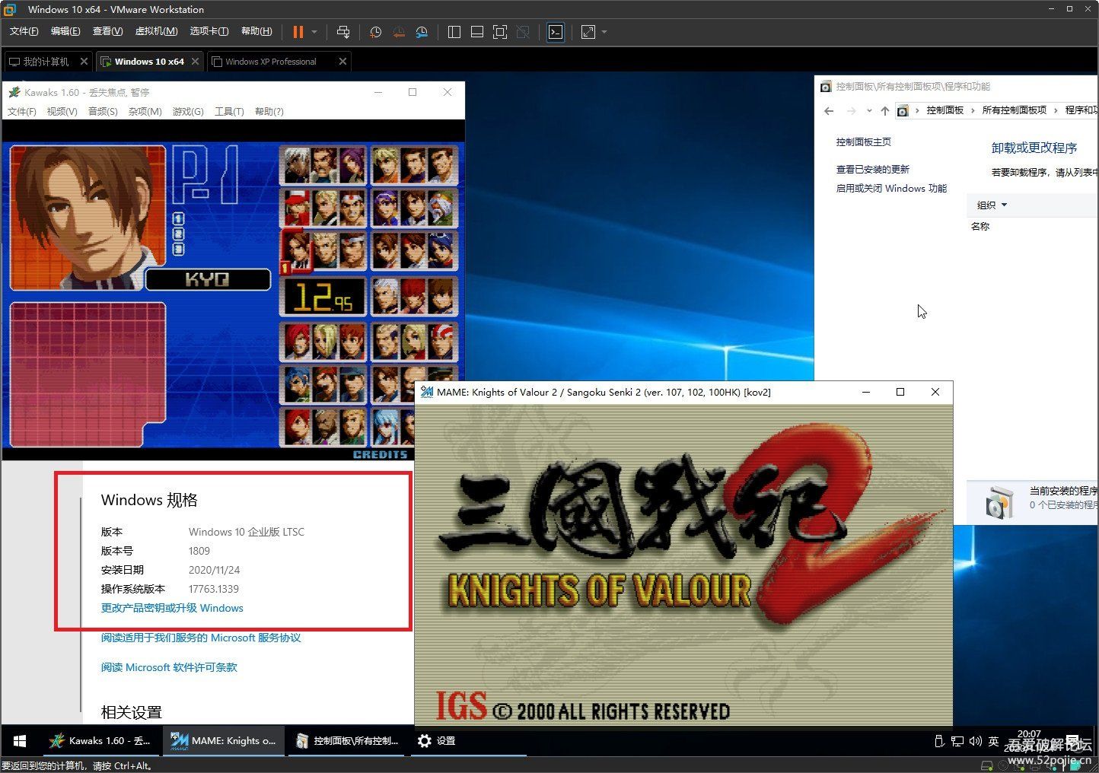Click the hard disk device status icon
This screenshot has height=773, width=1099.
pyautogui.click(x=987, y=765)
